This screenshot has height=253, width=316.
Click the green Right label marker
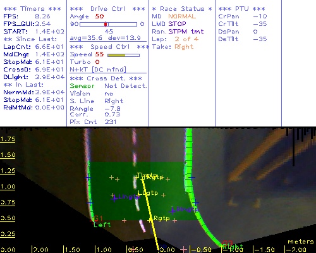click(233, 246)
